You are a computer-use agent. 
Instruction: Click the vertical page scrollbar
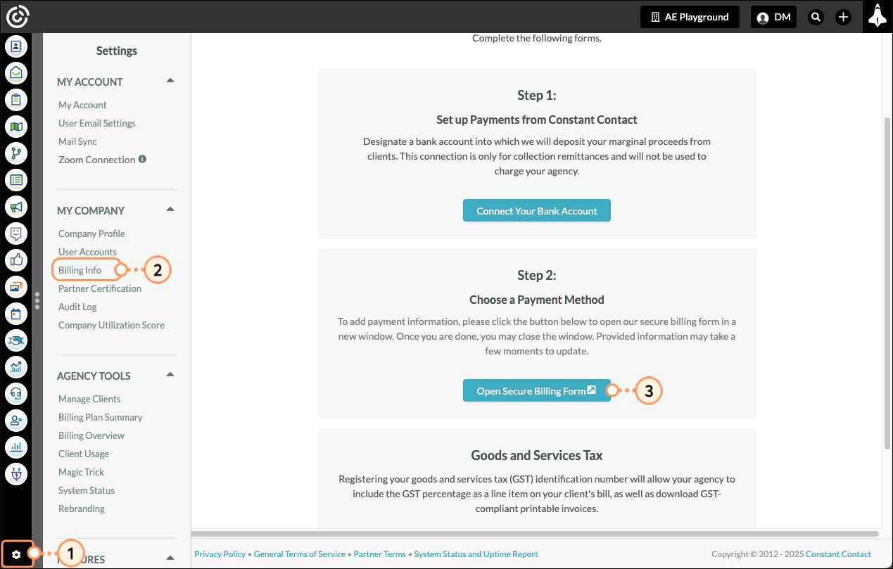887,283
